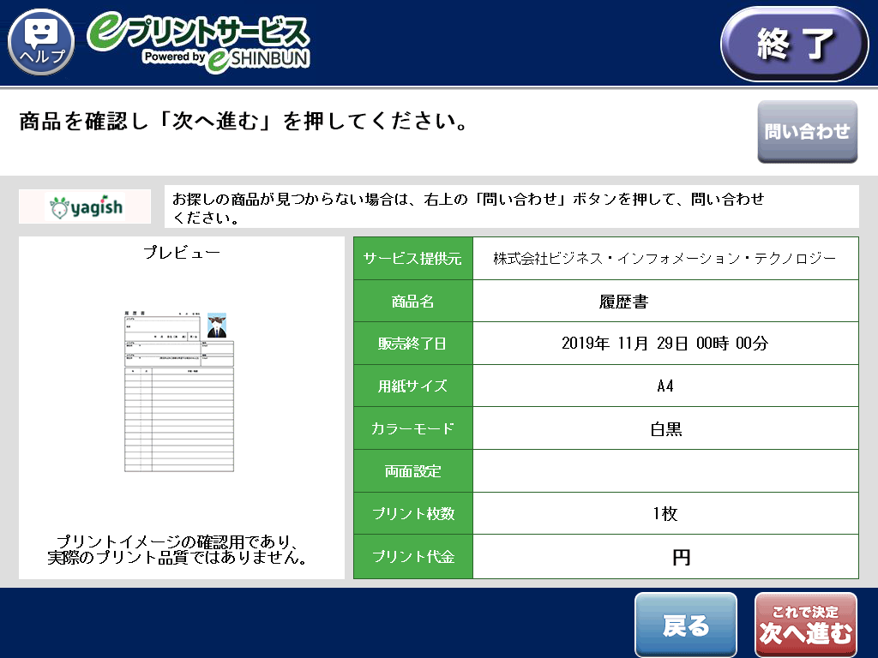The width and height of the screenshot is (878, 658).
Task: Confirm with これで決定 次へ進む button
Action: click(806, 625)
